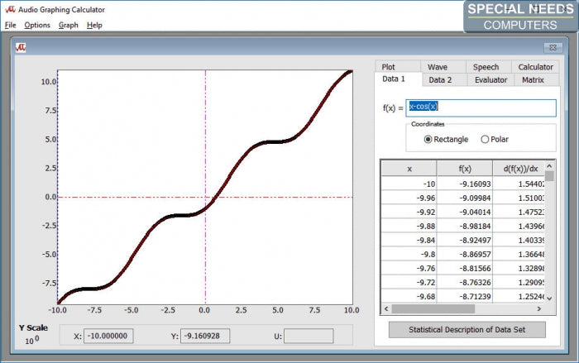Open the Matrix tab

pos(534,79)
